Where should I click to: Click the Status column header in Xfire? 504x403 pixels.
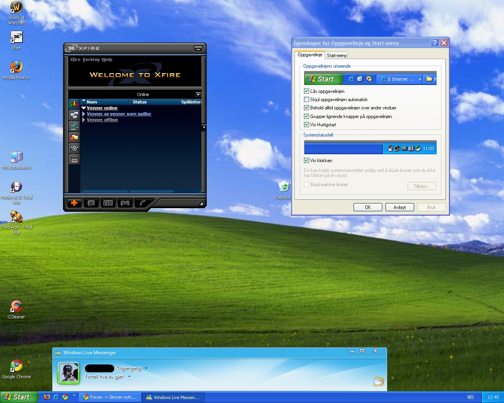[153, 102]
